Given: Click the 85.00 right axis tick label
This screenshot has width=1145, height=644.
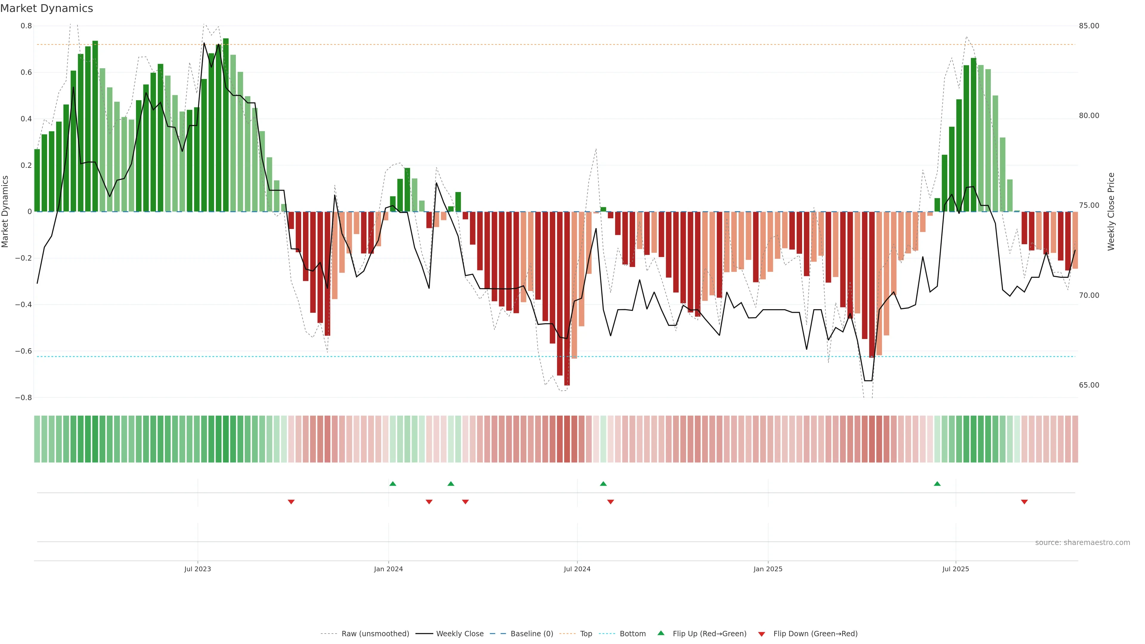Looking at the screenshot, I should coord(1089,26).
